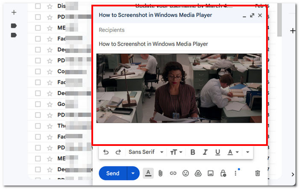
Task: Click the compose window title bar text
Action: [x=155, y=15]
